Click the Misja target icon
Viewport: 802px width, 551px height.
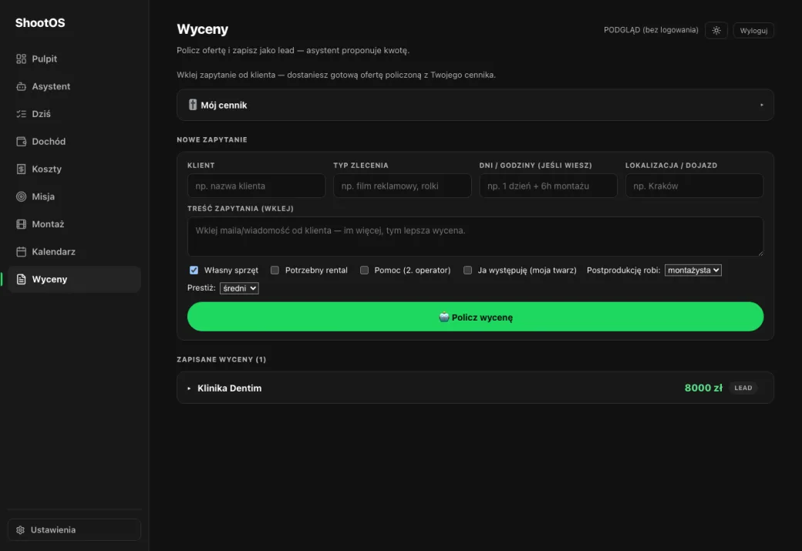(21, 197)
